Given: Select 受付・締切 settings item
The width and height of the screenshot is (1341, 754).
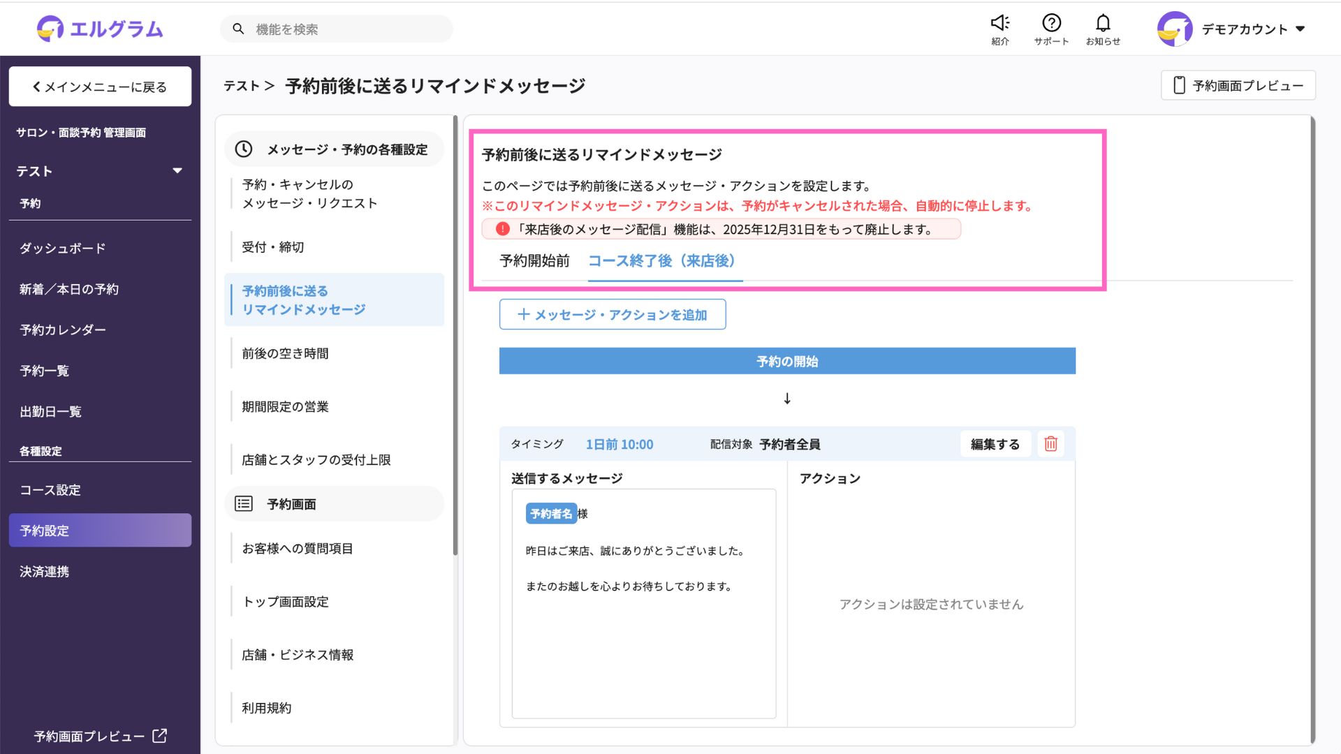Looking at the screenshot, I should point(273,247).
